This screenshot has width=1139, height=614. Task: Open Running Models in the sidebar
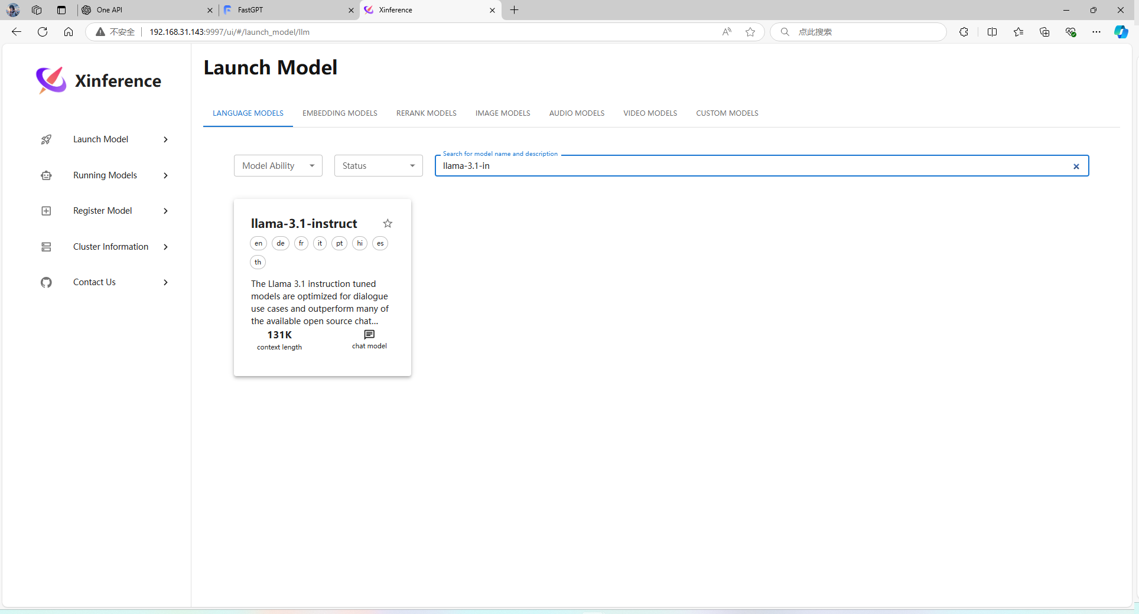pyautogui.click(x=104, y=175)
